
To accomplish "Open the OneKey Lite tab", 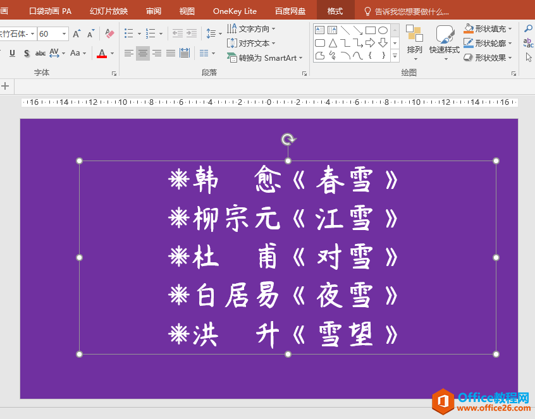I will click(x=235, y=11).
